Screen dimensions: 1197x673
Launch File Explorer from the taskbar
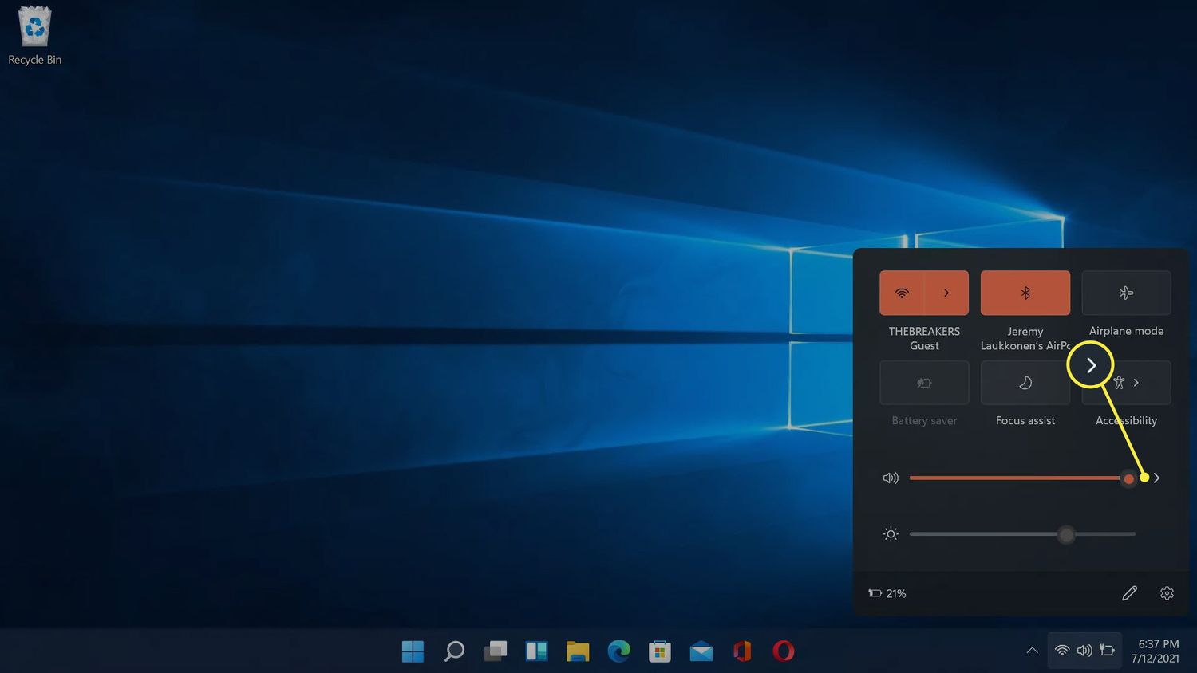coord(578,651)
